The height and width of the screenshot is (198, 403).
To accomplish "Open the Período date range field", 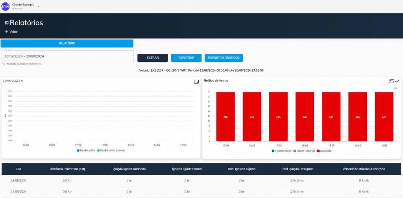I will (x=68, y=56).
